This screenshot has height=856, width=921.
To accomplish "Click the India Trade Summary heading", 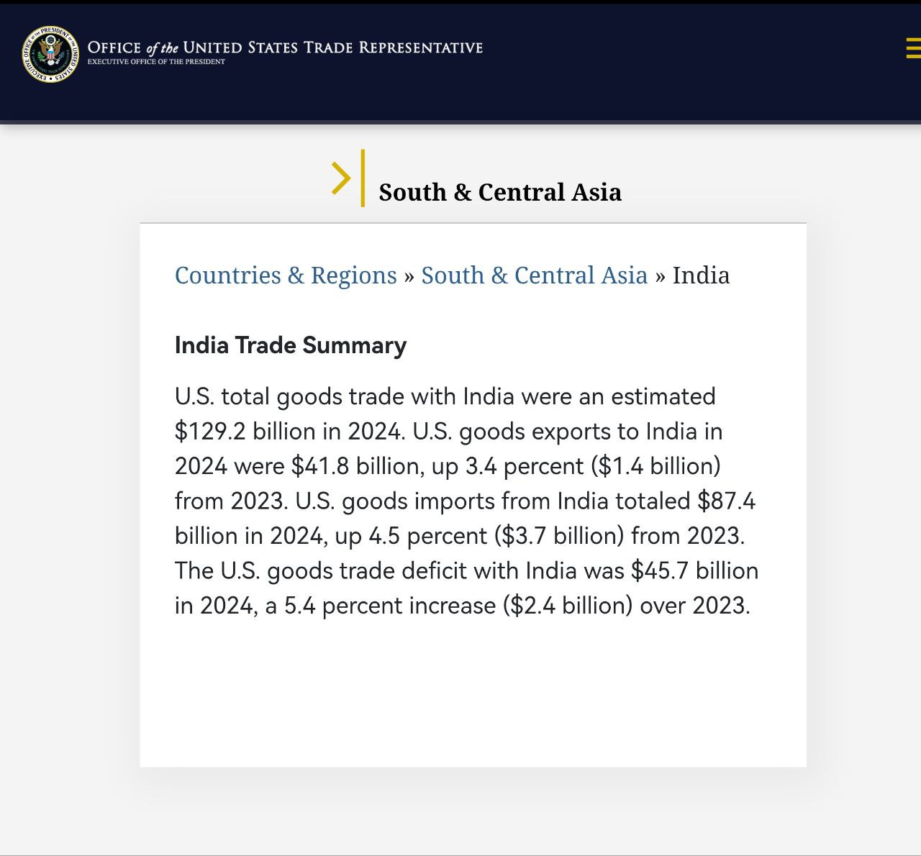I will coord(291,345).
